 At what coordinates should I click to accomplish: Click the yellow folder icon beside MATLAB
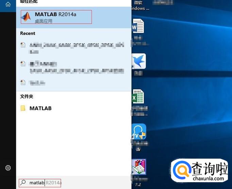click(x=23, y=108)
